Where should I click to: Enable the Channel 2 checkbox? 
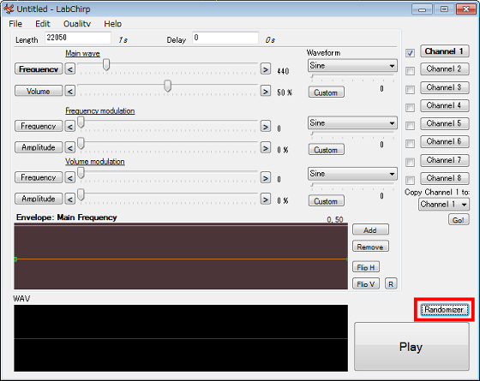point(410,71)
